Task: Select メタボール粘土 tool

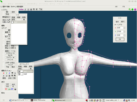Action: pyautogui.click(x=10, y=63)
